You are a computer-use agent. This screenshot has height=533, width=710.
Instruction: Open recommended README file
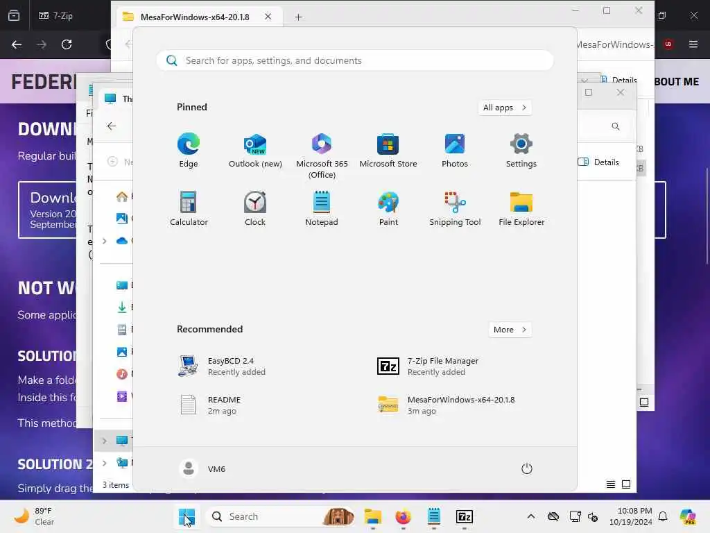point(211,405)
